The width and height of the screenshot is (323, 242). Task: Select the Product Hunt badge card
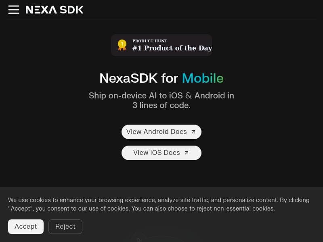161,45
